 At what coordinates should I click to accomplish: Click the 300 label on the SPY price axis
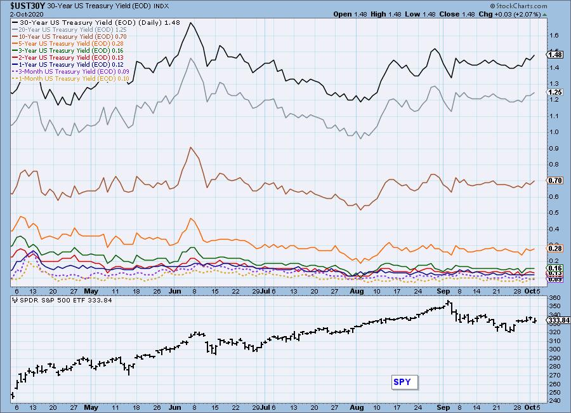click(555, 349)
